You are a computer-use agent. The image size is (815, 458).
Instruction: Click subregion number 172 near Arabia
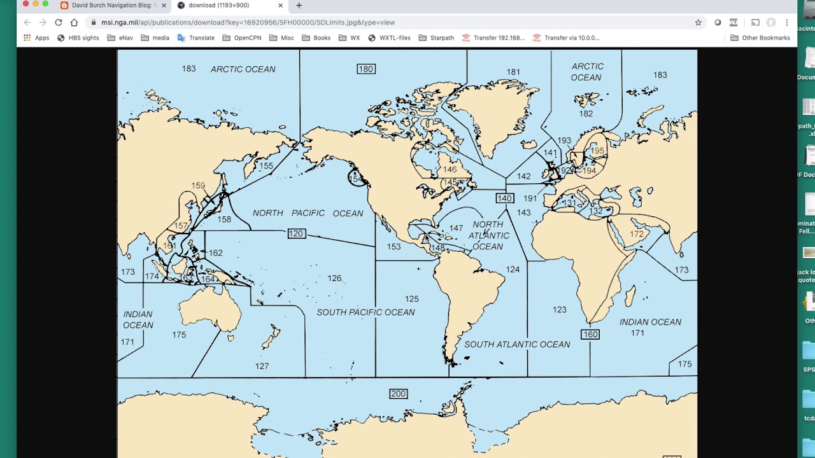pos(637,234)
